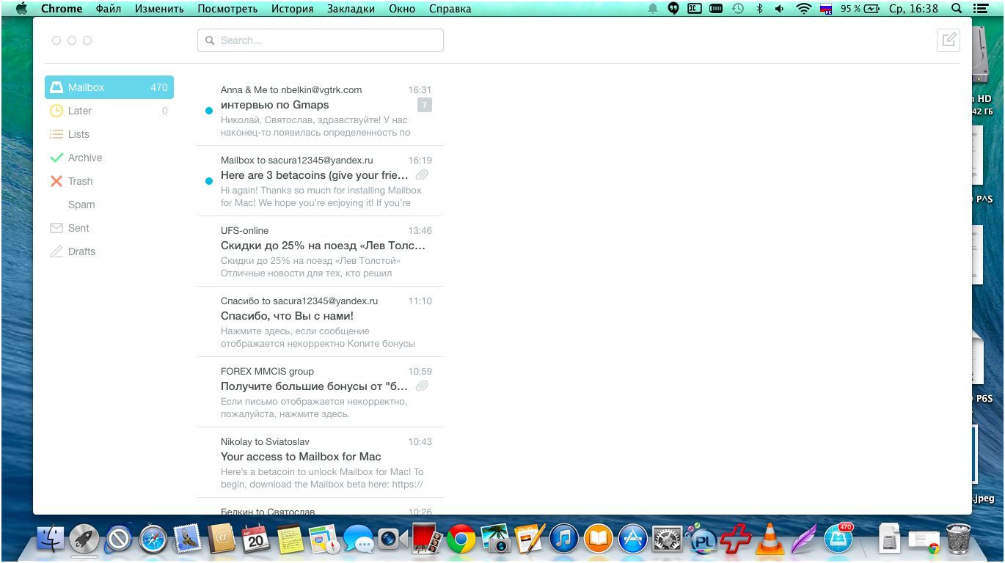Toggle unread dot on betacoins email
The image size is (1005, 563).
pos(209,181)
